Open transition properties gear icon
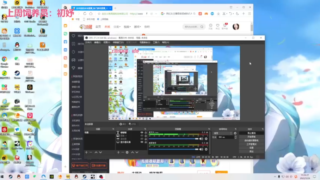This screenshot has height=180, width=320. coord(235,133)
